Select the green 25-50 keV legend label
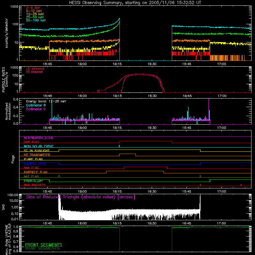Viewport: 255px width, 255px height. coord(35,17)
